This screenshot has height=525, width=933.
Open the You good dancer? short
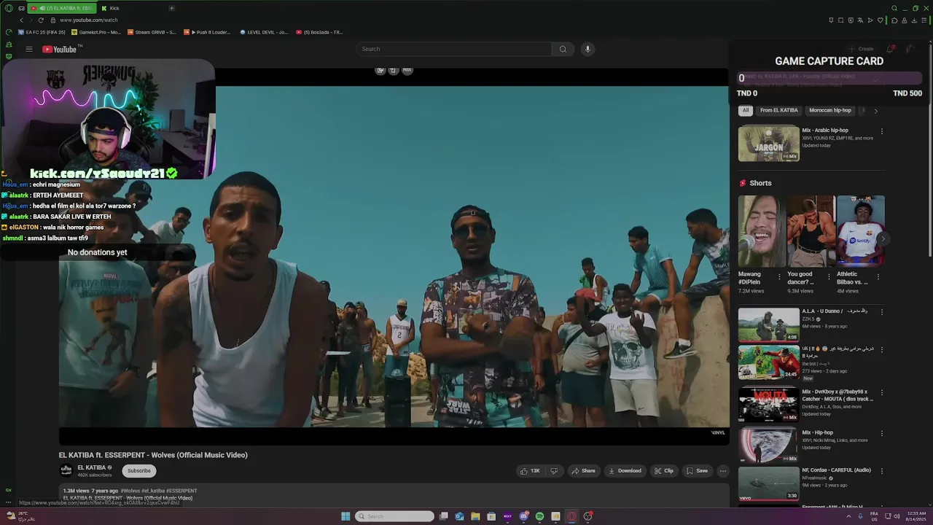point(811,231)
